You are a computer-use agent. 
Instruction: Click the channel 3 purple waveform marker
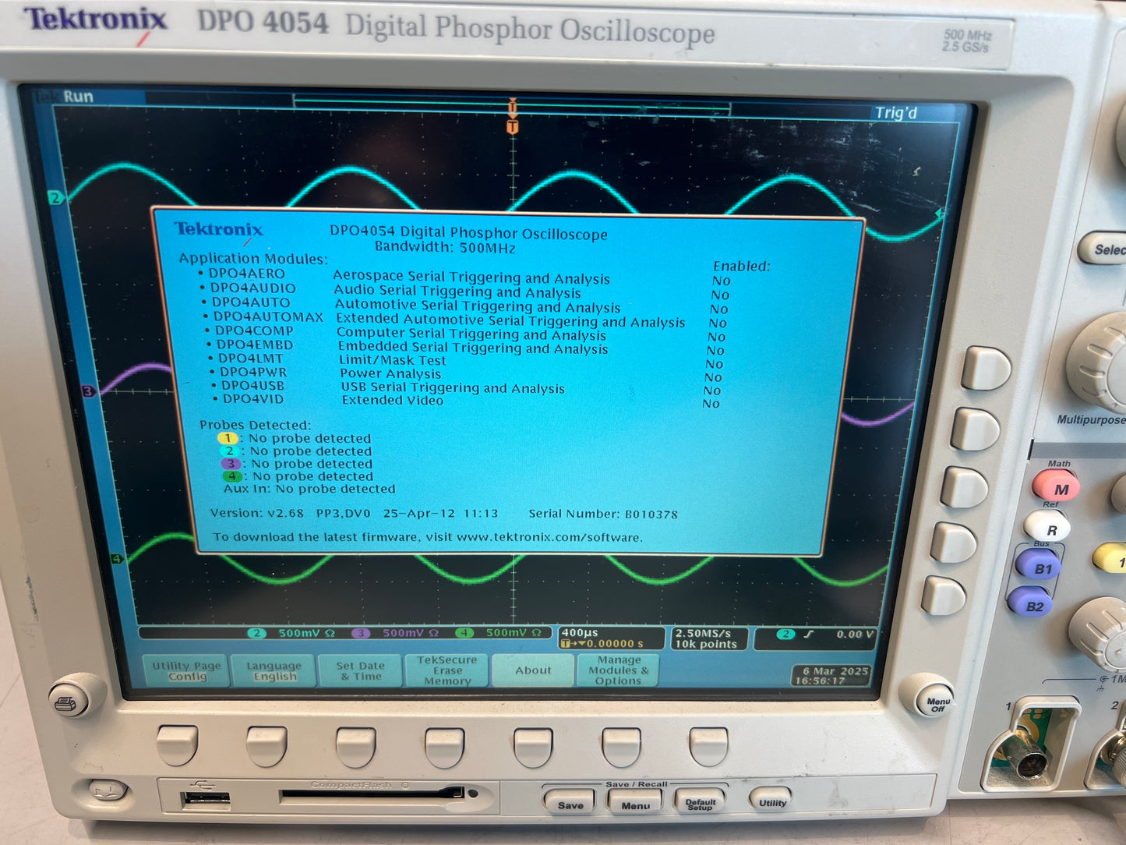click(88, 391)
